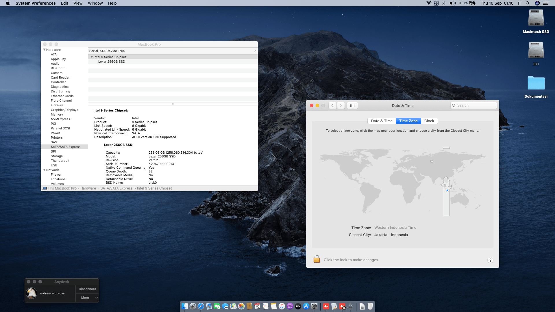Screen dimensions: 555x312
Task: Go forward in System Preferences
Action: coord(341,105)
